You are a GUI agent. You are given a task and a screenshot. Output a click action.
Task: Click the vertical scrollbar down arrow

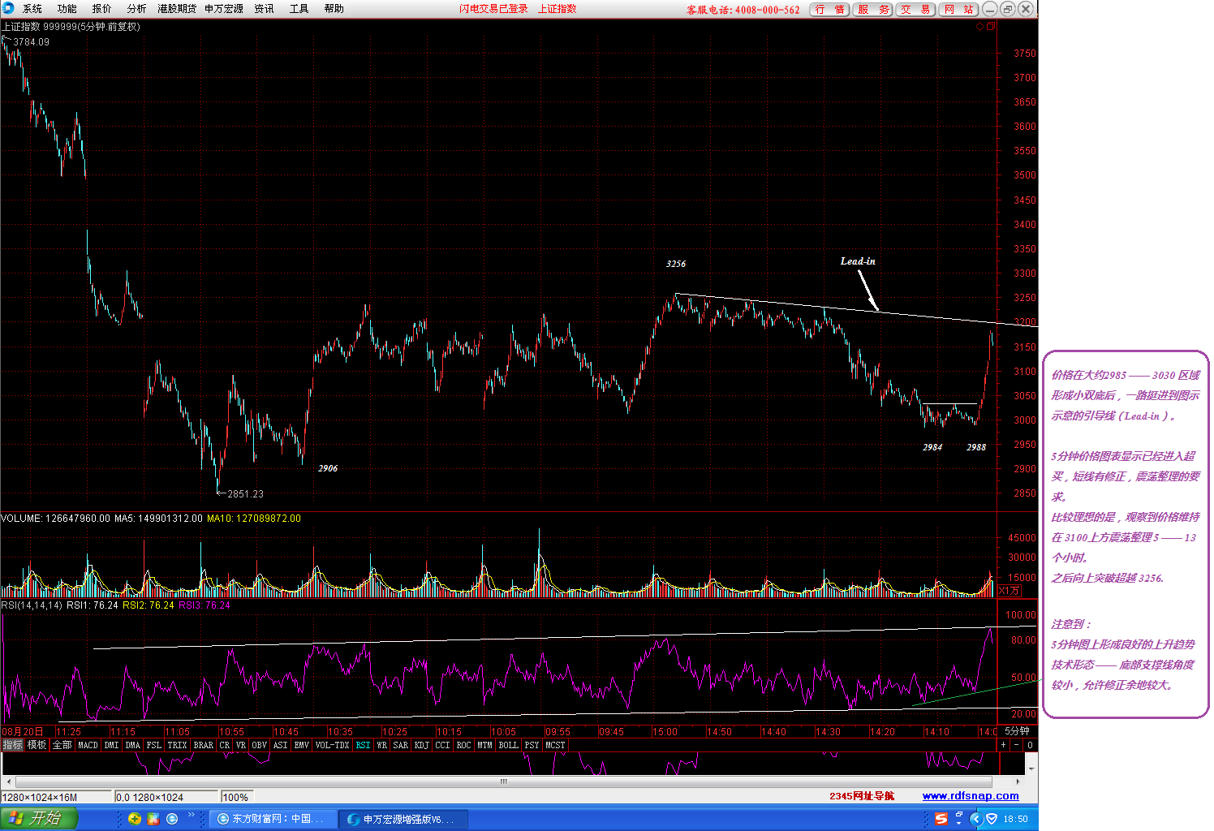pyautogui.click(x=1032, y=768)
